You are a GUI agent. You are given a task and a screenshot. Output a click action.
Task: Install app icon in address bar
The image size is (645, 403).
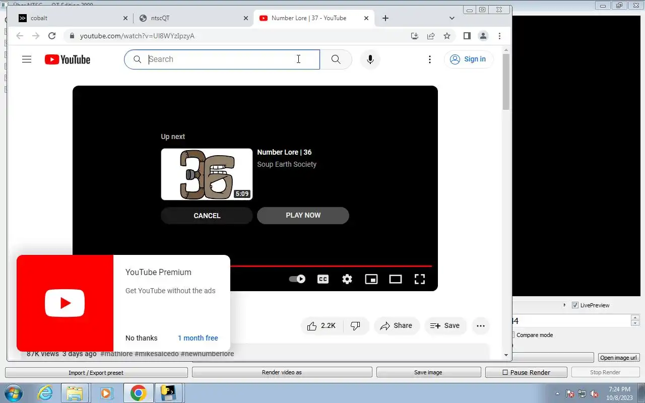coord(415,36)
